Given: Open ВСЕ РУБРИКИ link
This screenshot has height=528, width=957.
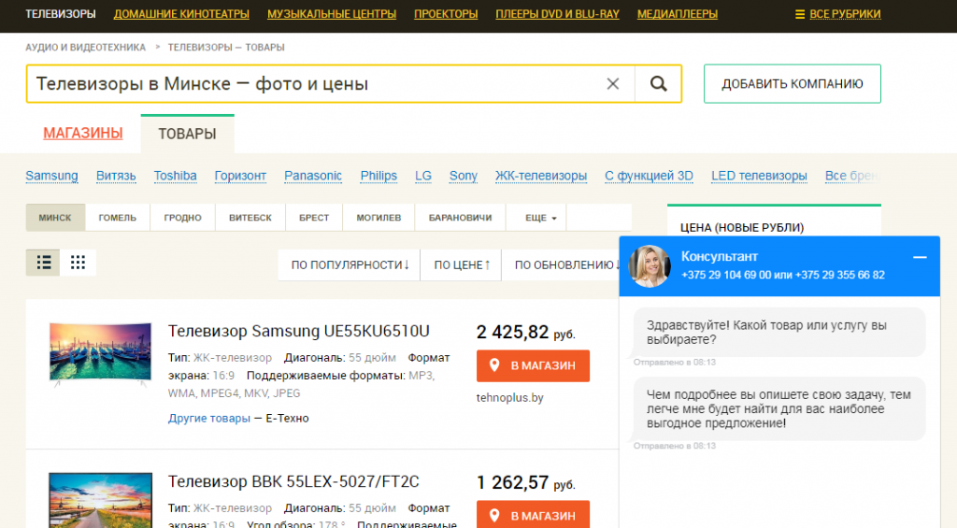Looking at the screenshot, I should tap(845, 14).
